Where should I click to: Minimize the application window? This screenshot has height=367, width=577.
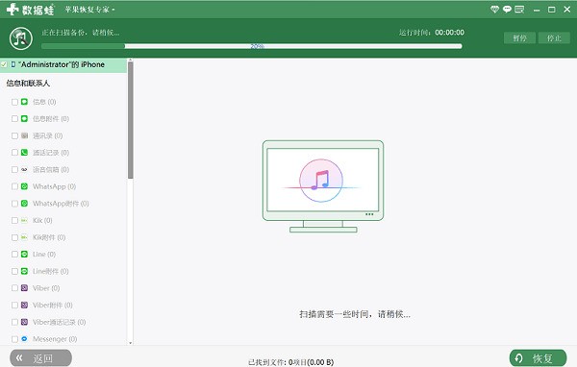[x=537, y=10]
